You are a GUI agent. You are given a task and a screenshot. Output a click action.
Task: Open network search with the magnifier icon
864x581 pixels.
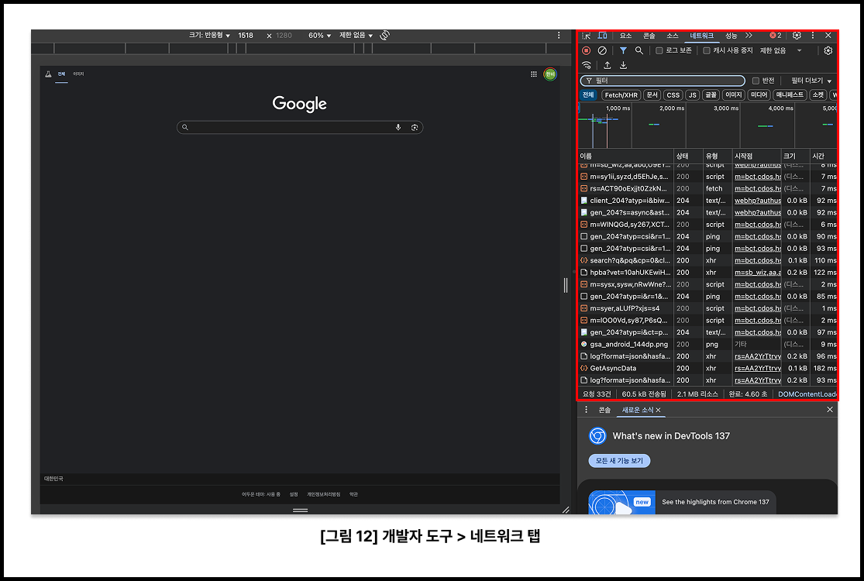[x=639, y=50]
